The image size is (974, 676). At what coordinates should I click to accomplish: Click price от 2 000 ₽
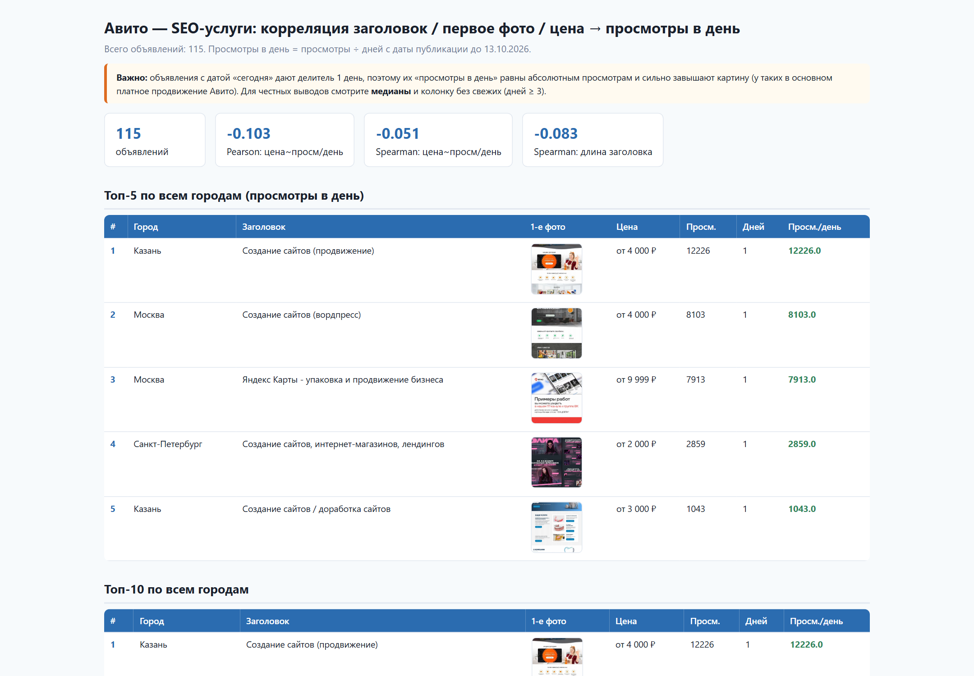click(636, 444)
